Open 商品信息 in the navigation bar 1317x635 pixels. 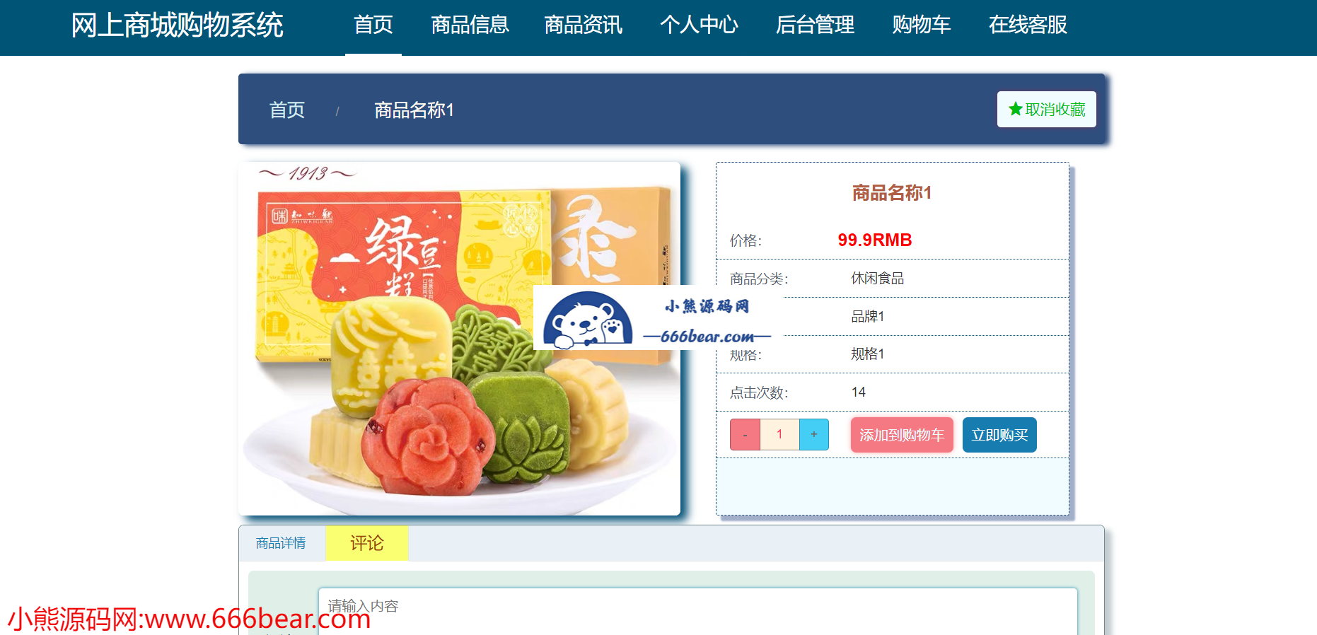(x=470, y=25)
